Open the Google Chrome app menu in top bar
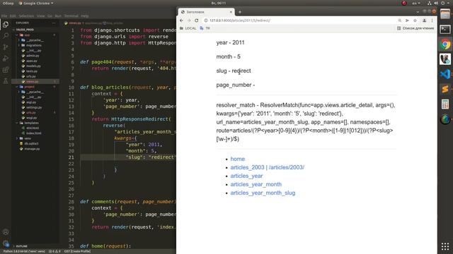The width and height of the screenshot is (453, 254). pos(36,3)
